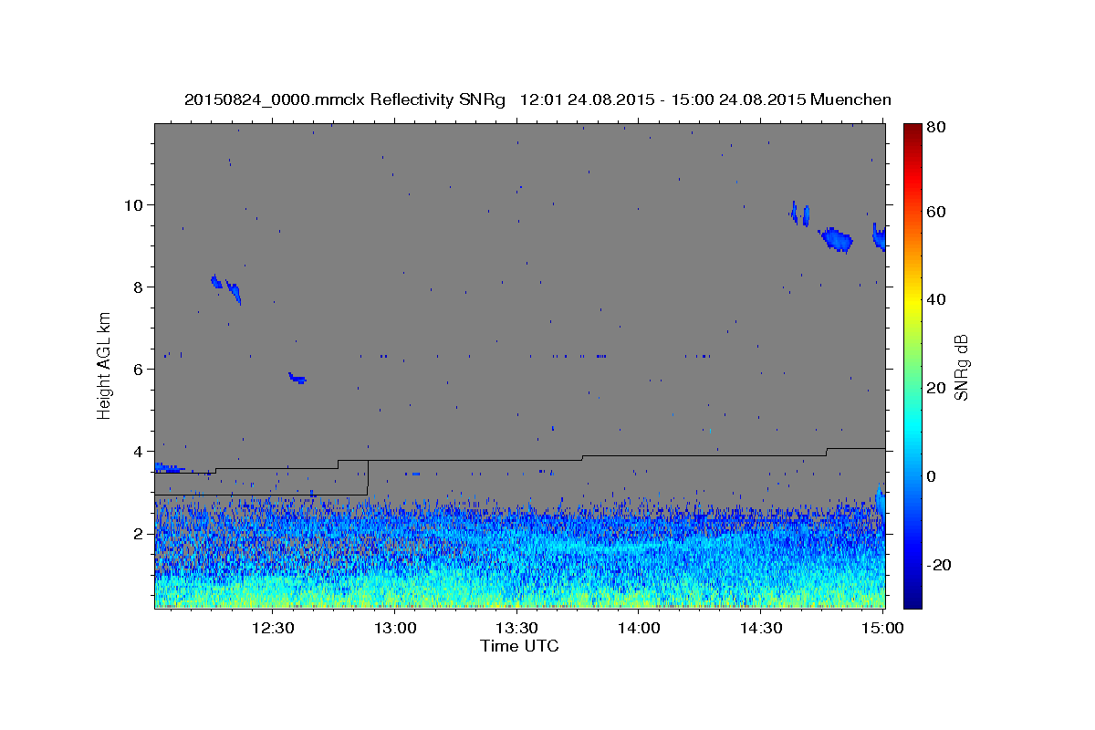Click the yellow band of the colorbar
Image resolution: width=1095 pixels, height=730 pixels.
tap(912, 301)
